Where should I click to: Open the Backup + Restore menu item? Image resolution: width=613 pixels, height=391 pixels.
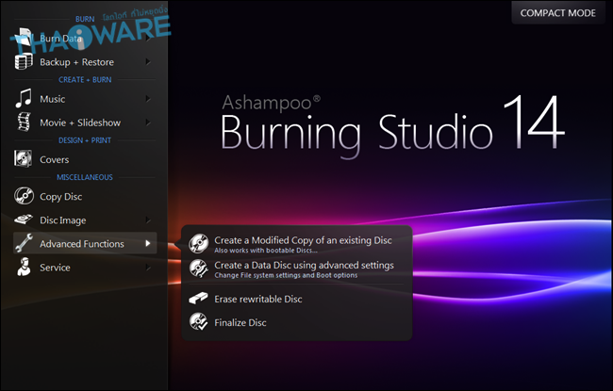85,62
